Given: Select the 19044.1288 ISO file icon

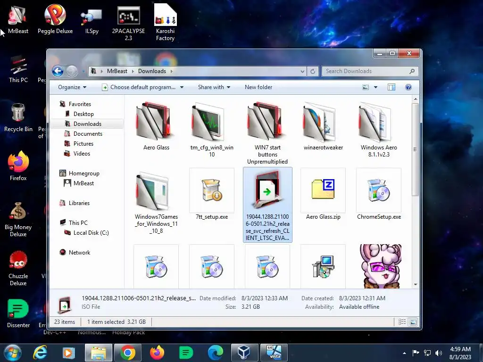Looking at the screenshot, I should tap(267, 190).
